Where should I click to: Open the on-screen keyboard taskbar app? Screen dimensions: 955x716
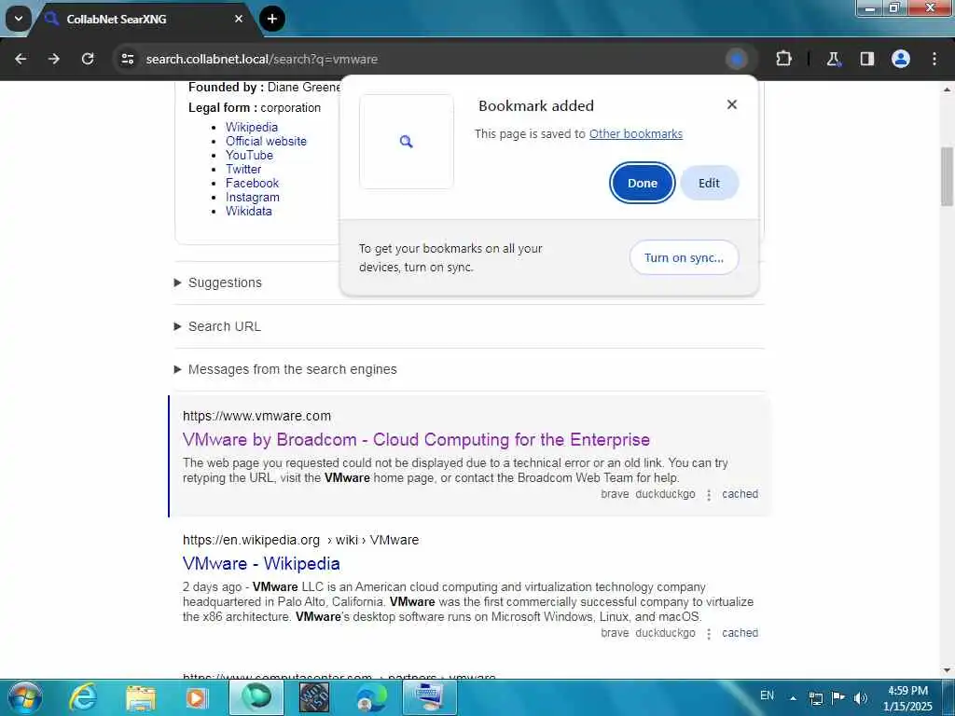coord(430,697)
